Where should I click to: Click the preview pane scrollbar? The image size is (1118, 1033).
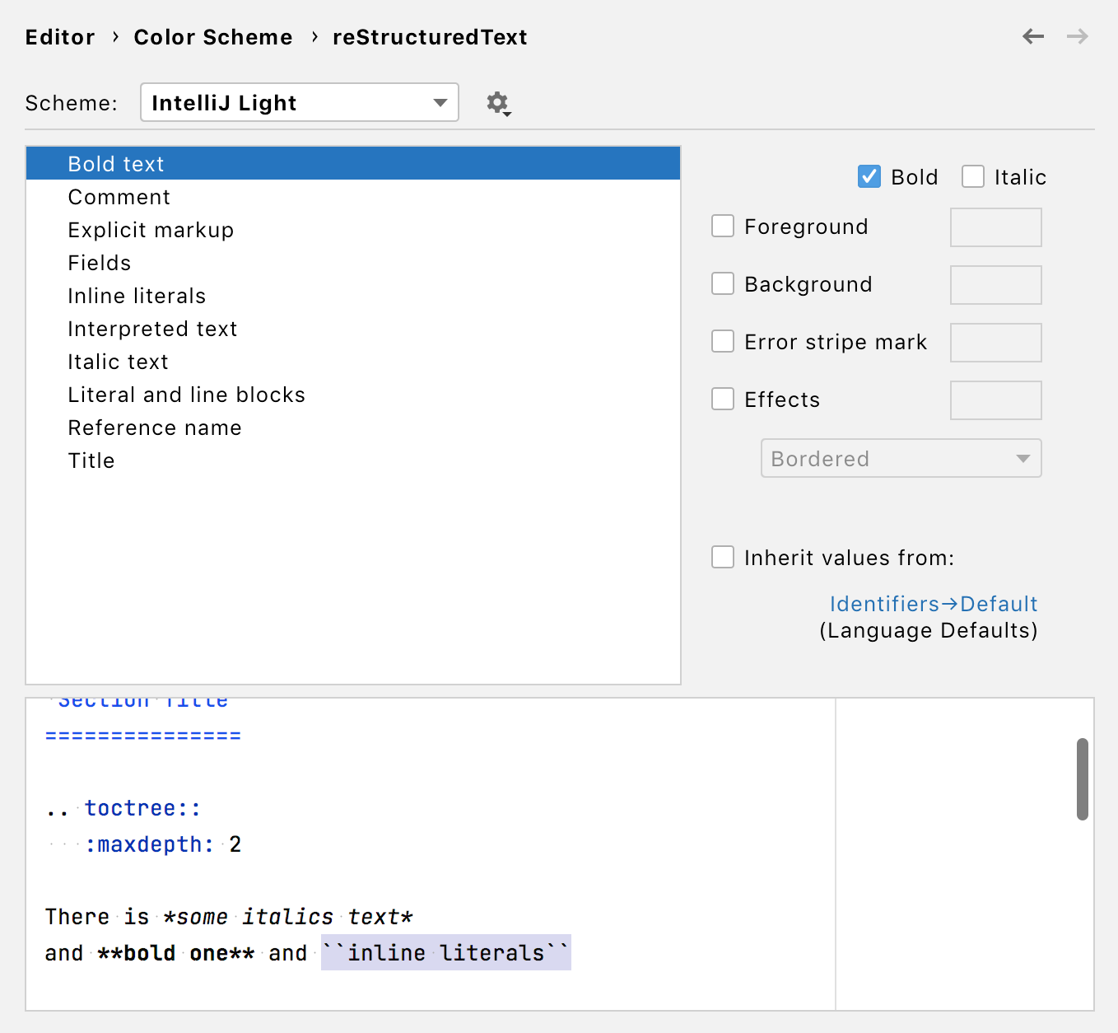pyautogui.click(x=1083, y=778)
